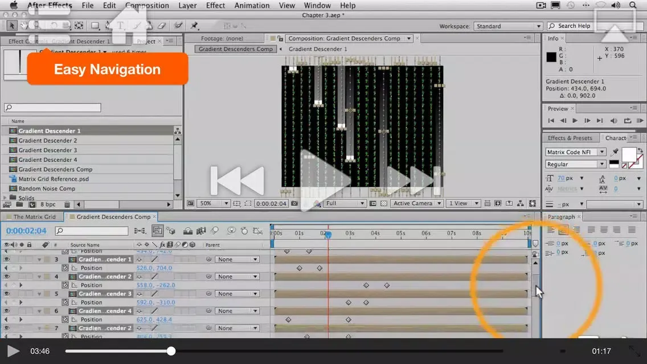Open the Composition menu
The image size is (647, 364).
point(147,5)
